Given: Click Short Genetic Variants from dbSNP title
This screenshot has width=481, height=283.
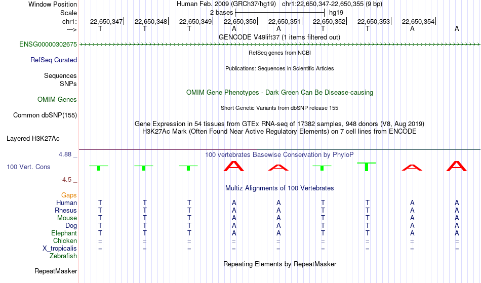Looking at the screenshot, I should (x=279, y=108).
